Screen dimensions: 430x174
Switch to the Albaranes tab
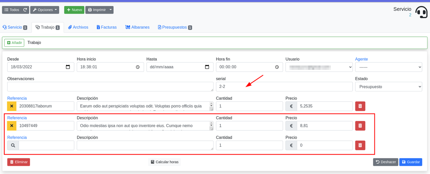click(137, 27)
